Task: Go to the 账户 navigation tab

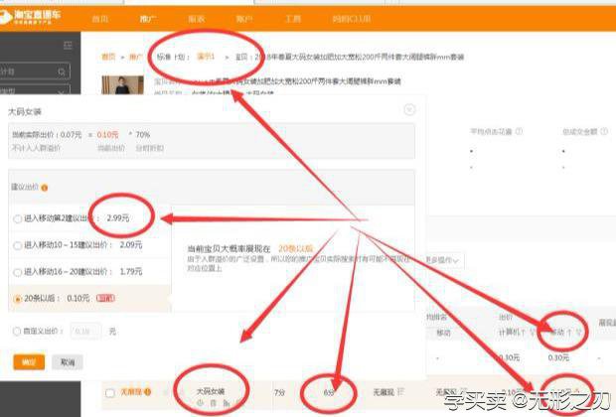Action: pyautogui.click(x=244, y=19)
